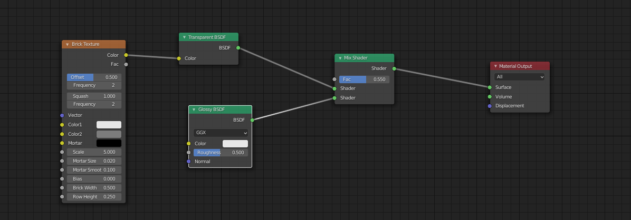
Task: Open the All target dropdown
Action: [x=519, y=77]
